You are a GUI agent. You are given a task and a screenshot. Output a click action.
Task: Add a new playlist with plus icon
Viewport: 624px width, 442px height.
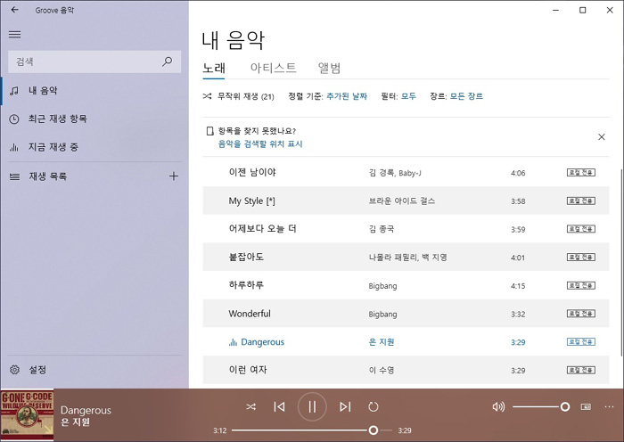tap(174, 176)
